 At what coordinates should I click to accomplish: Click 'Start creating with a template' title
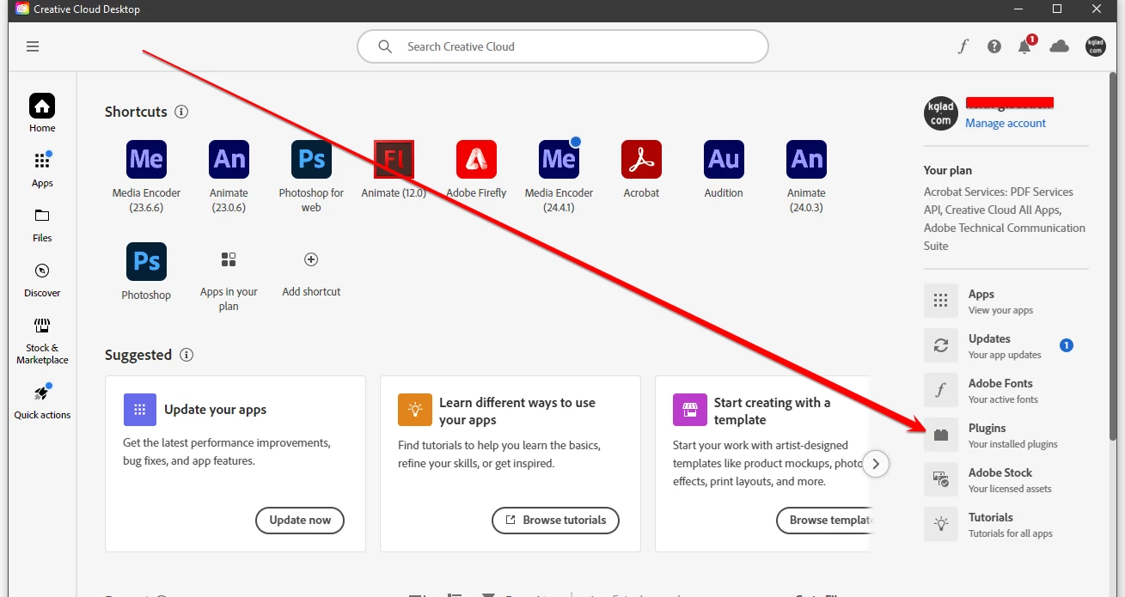[x=772, y=411]
